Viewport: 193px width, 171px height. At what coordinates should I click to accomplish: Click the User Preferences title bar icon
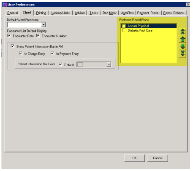(x=5, y=5)
